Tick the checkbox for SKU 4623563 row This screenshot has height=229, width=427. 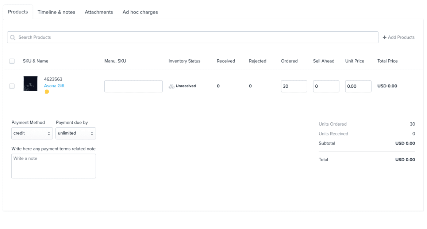[12, 86]
